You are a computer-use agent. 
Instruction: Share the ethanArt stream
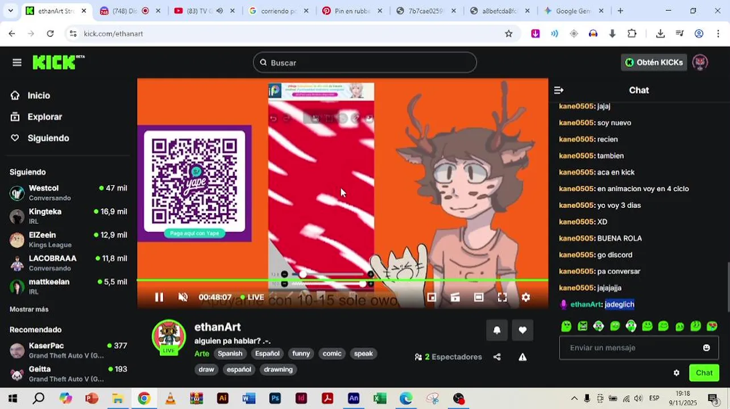pos(497,357)
